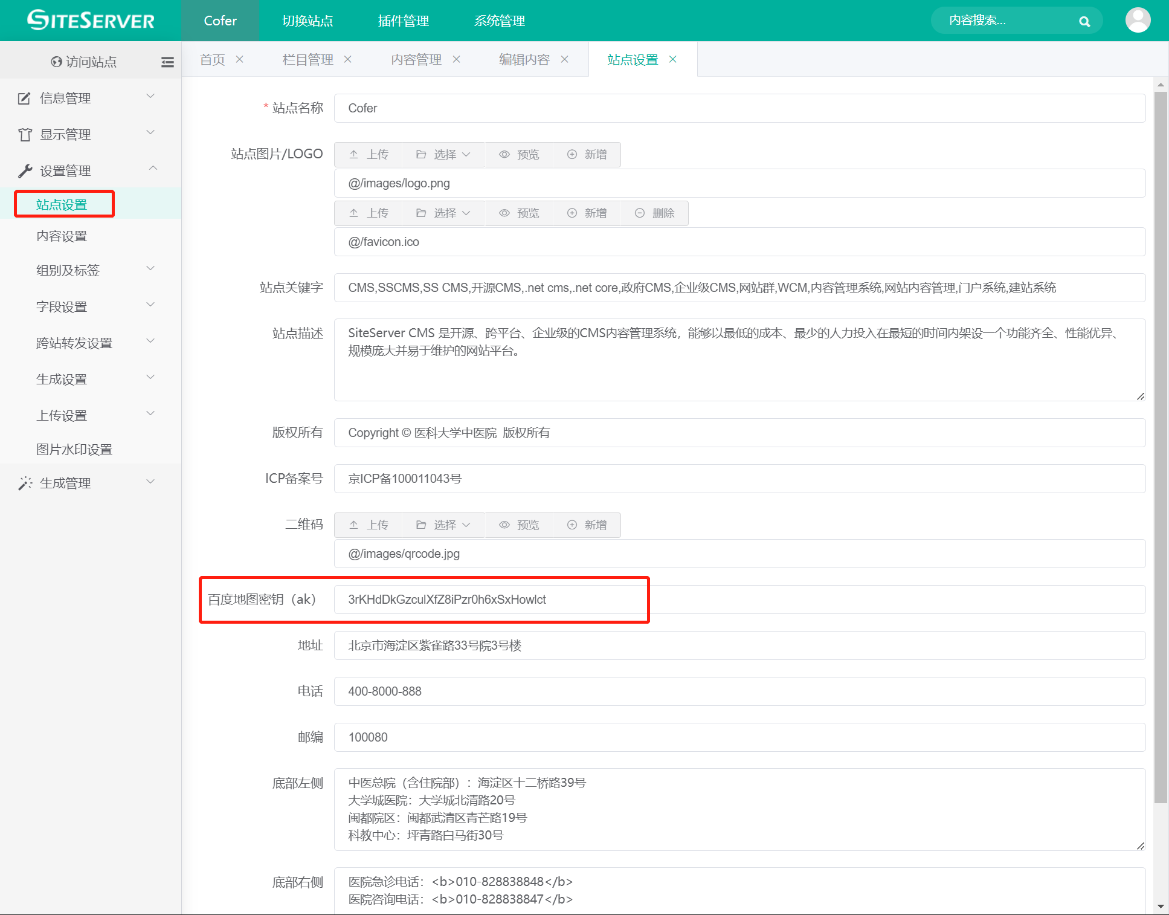Open the 系统管理 top menu
Screen dimensions: 1169x915
pyautogui.click(x=500, y=21)
